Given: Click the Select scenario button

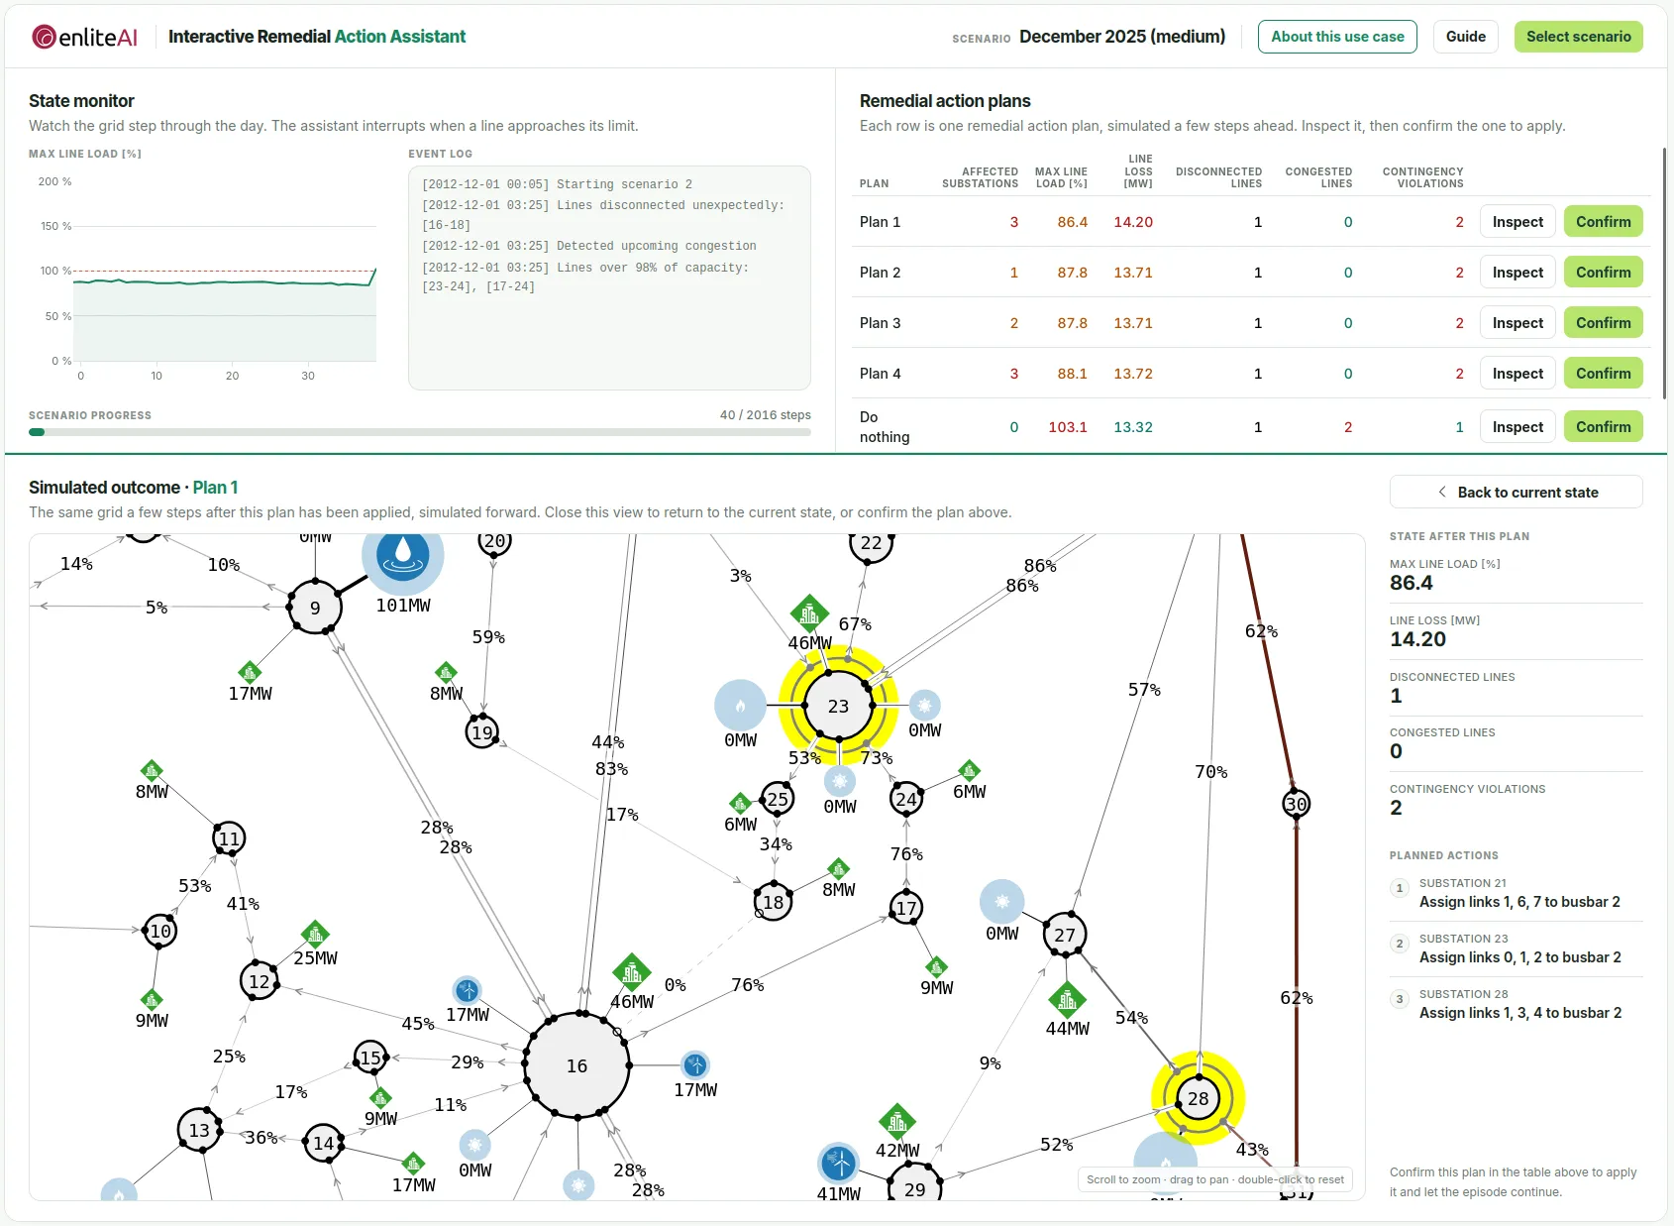Looking at the screenshot, I should point(1578,37).
